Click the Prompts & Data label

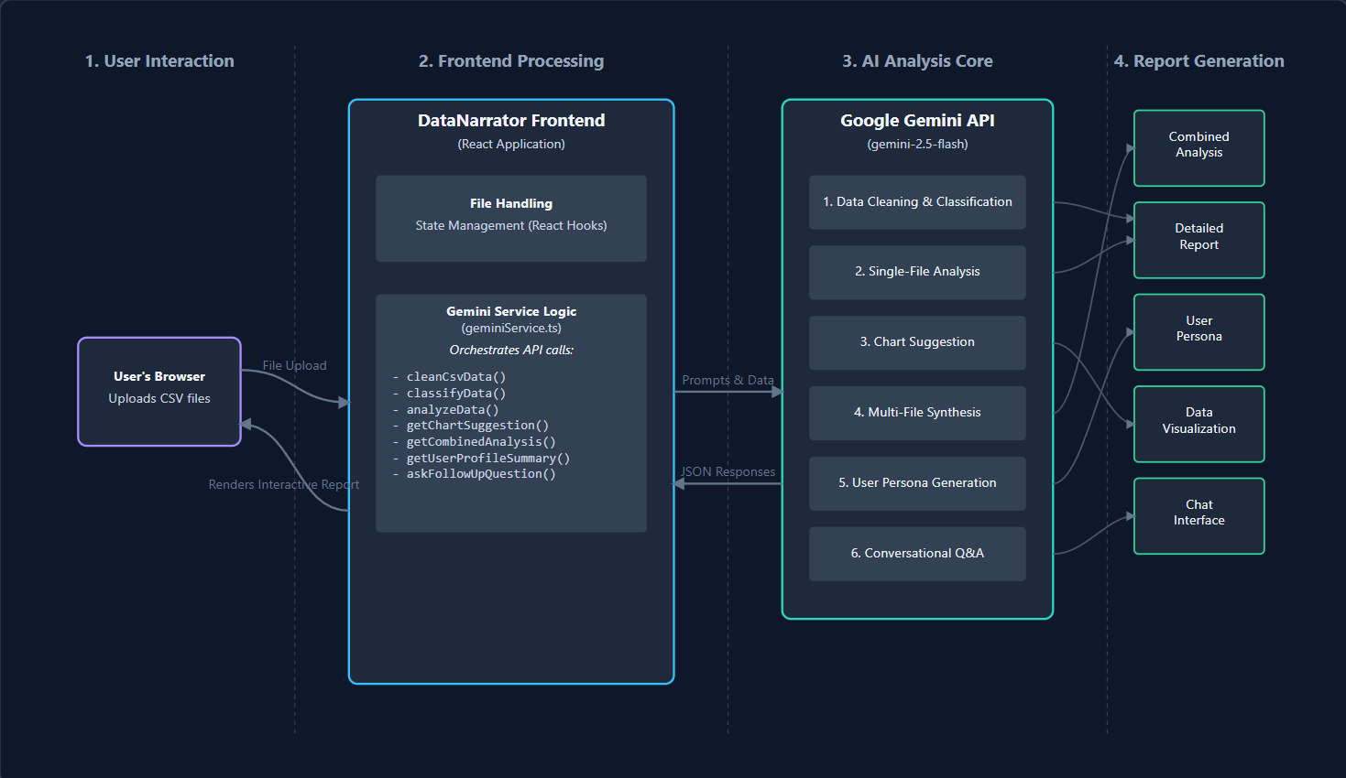[x=728, y=380]
